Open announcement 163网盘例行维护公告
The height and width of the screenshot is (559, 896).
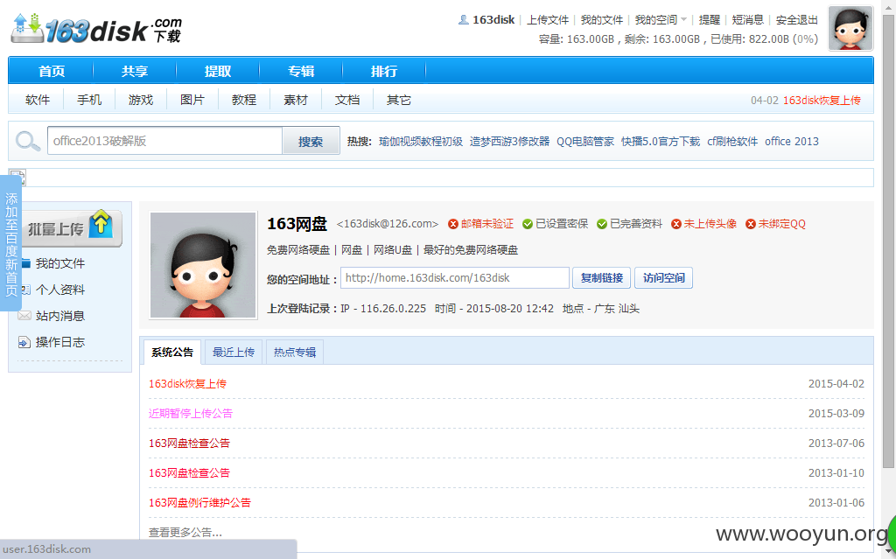(199, 502)
